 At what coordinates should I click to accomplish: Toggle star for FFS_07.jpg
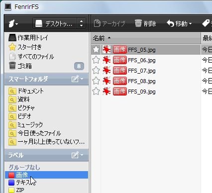point(96,71)
